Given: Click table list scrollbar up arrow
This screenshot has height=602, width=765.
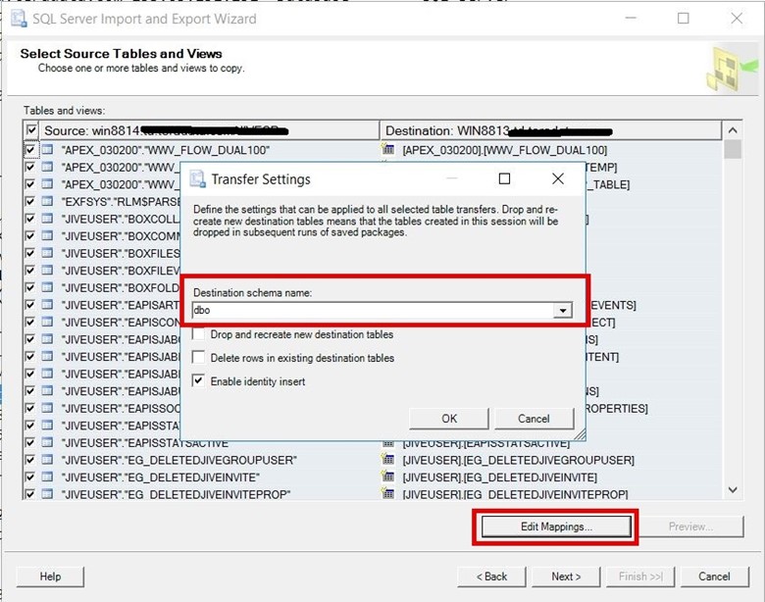Looking at the screenshot, I should (733, 130).
